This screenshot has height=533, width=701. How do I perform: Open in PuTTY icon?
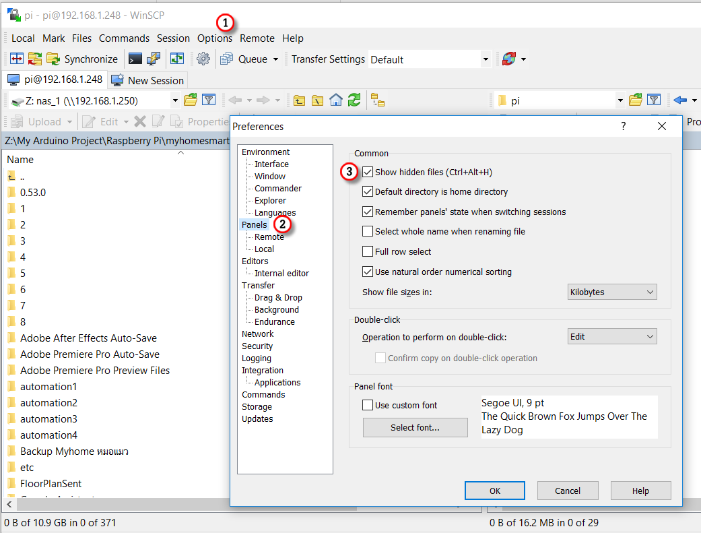[x=154, y=59]
